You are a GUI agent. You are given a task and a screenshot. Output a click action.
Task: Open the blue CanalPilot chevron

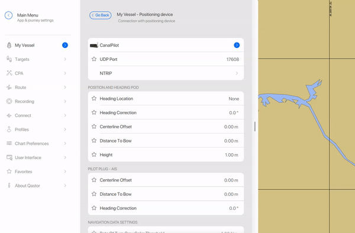(x=237, y=46)
